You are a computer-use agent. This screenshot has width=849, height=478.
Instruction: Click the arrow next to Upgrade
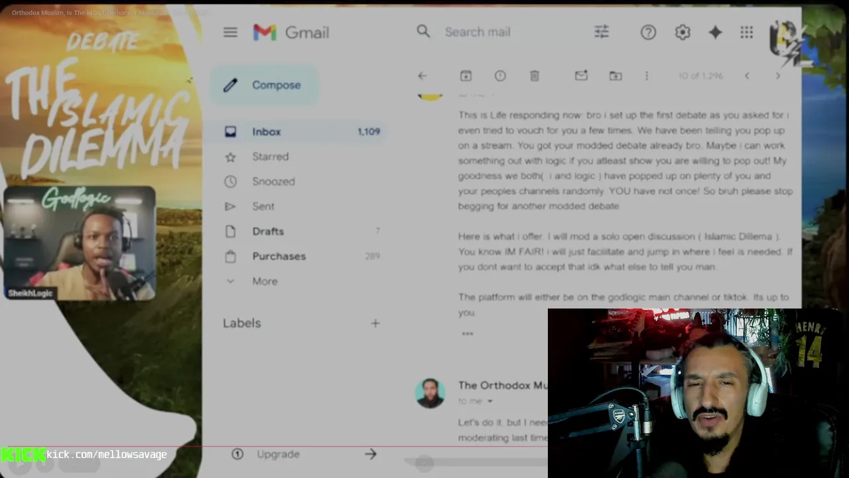[371, 454]
